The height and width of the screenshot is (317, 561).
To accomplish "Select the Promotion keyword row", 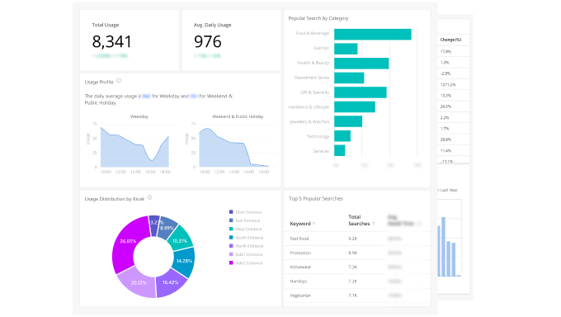I will pyautogui.click(x=356, y=253).
